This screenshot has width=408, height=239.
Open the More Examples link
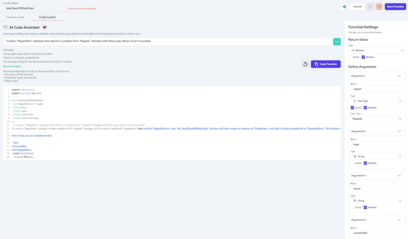[x=12, y=66]
